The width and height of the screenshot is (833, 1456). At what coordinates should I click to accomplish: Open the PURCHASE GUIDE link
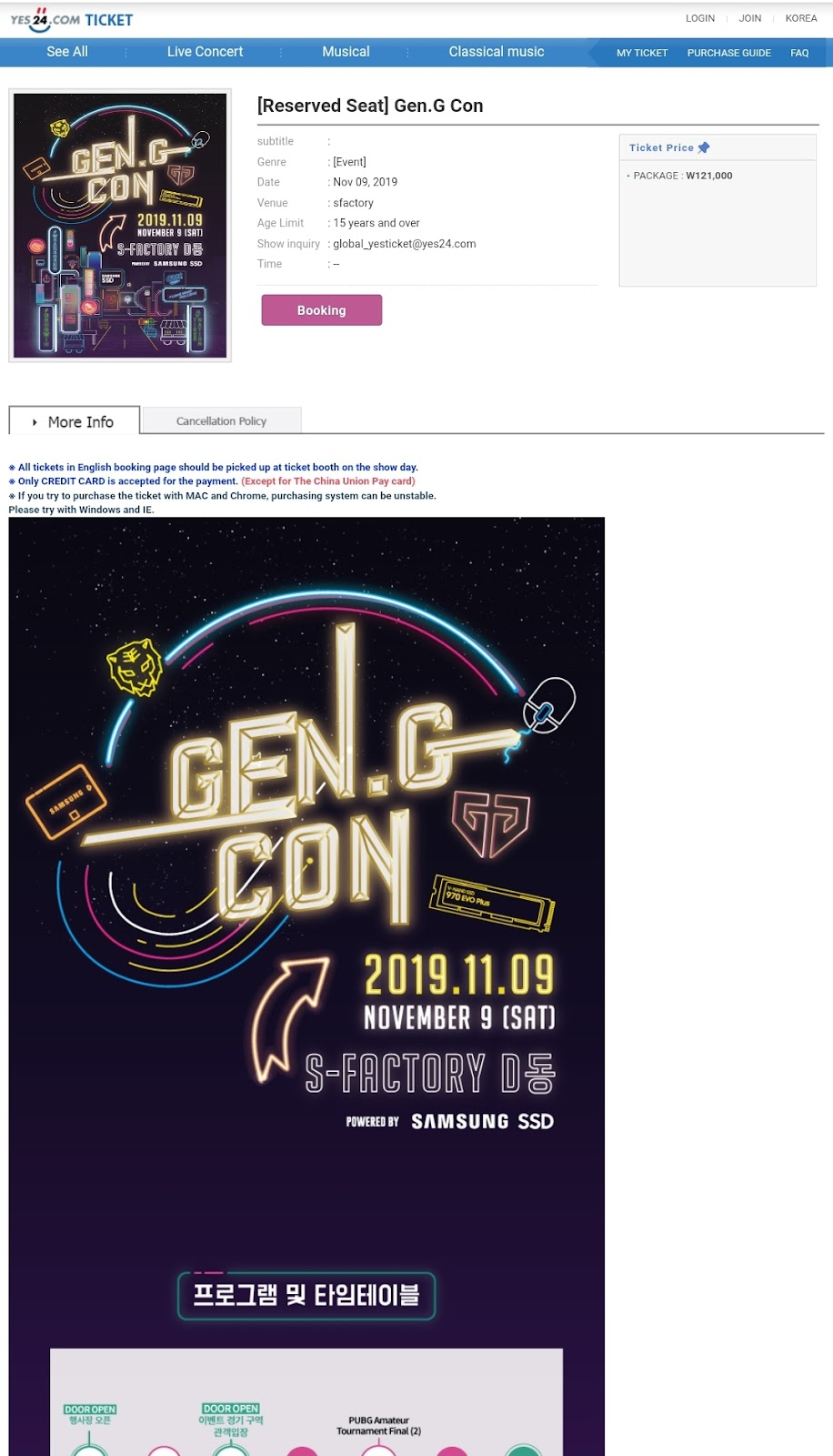pyautogui.click(x=729, y=53)
